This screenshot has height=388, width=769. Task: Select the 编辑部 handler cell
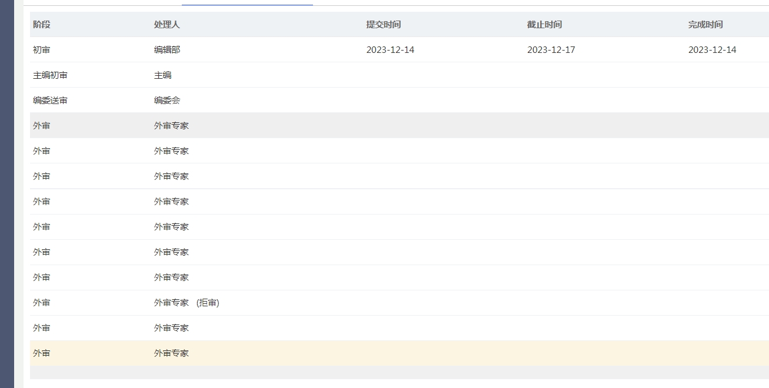[x=167, y=50]
